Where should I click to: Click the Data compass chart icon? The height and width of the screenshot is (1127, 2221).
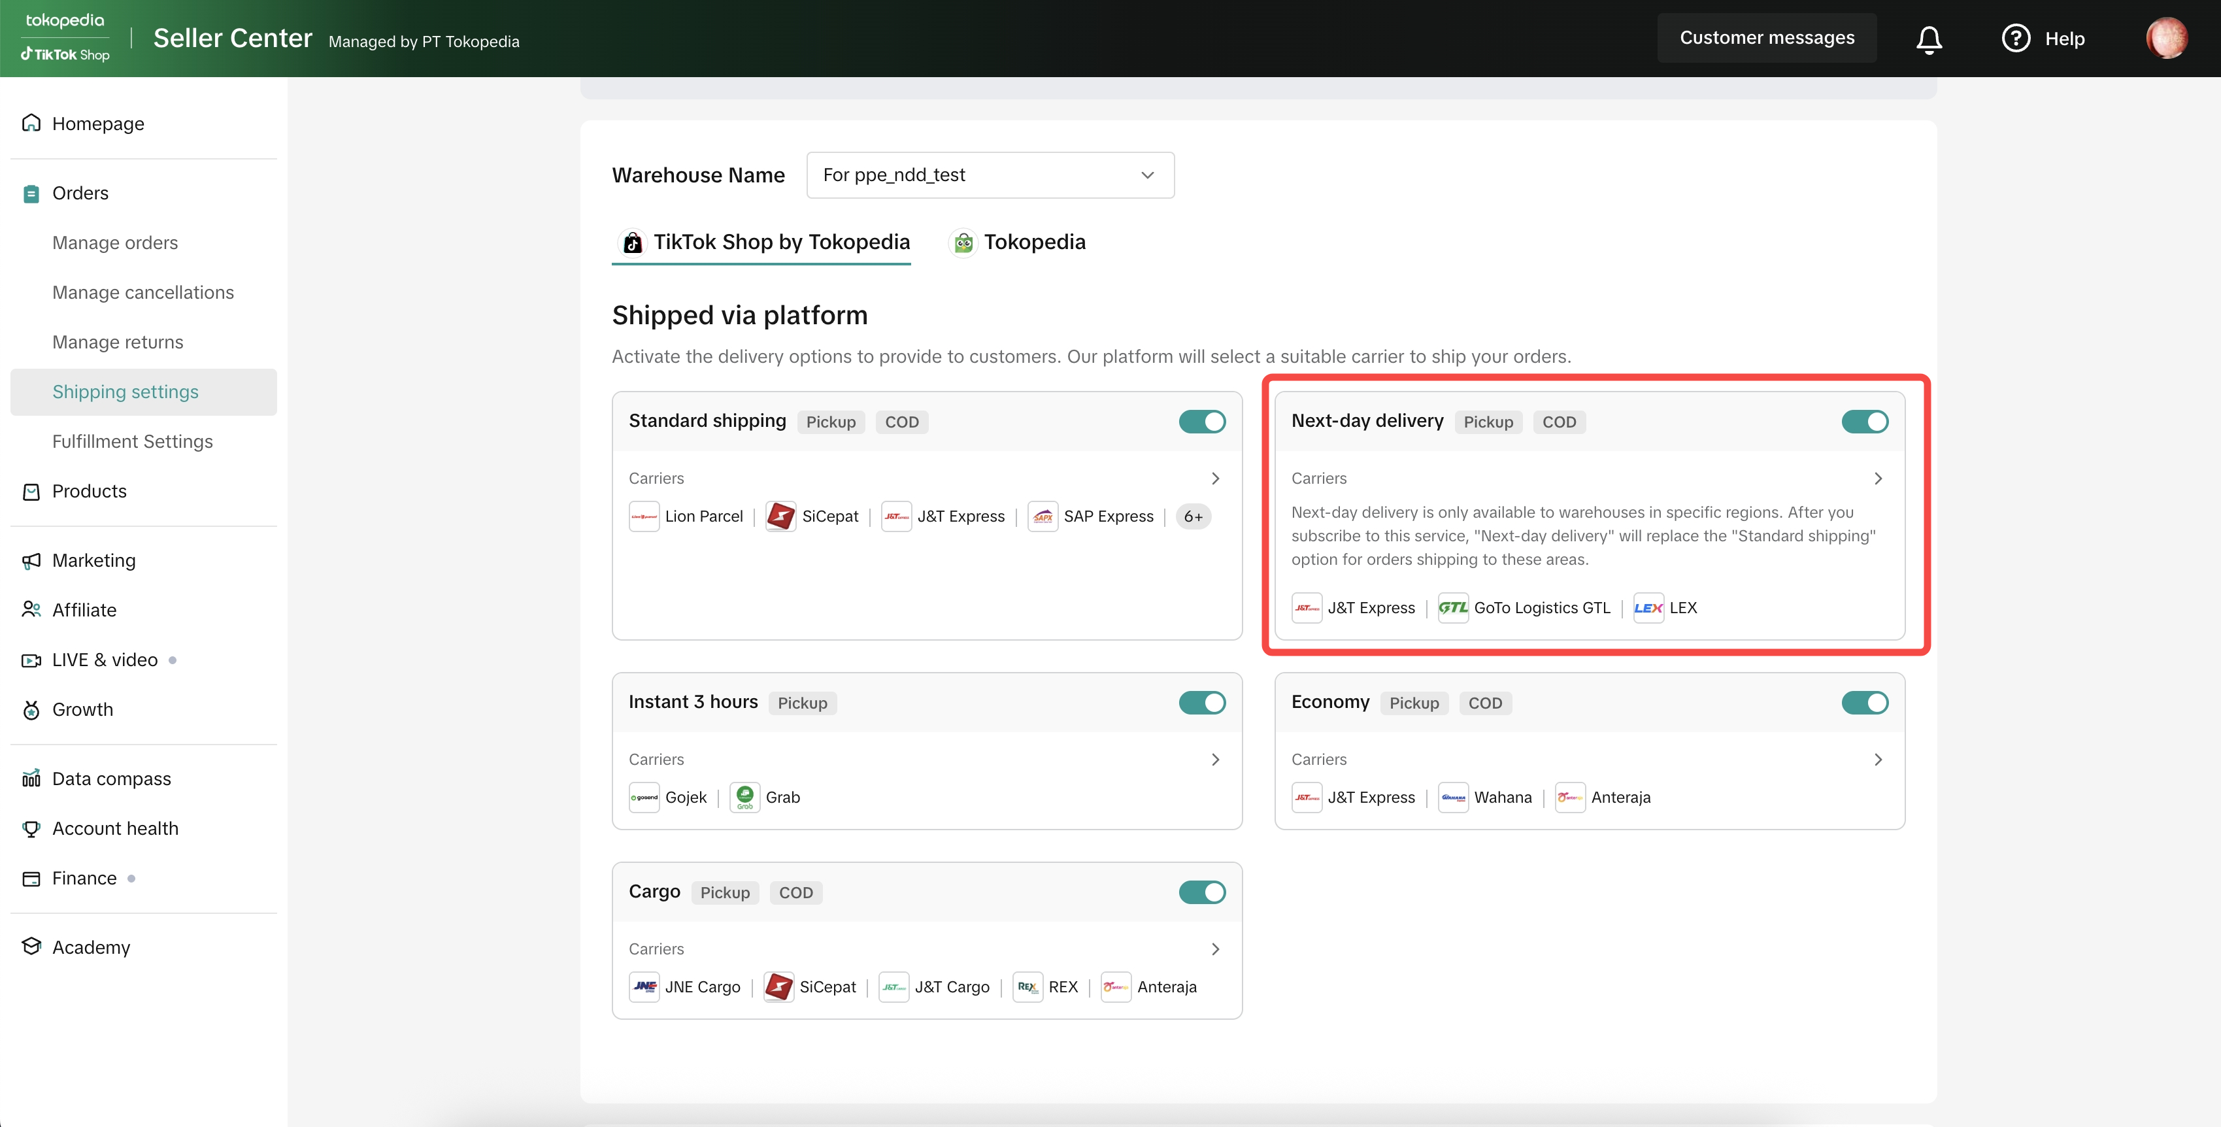tap(31, 779)
